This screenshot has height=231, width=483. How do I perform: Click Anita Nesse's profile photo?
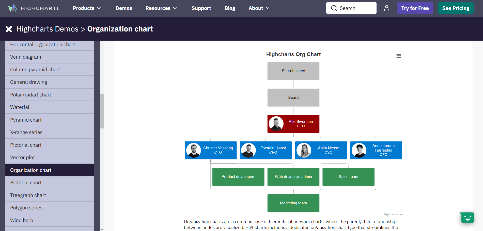coord(304,150)
